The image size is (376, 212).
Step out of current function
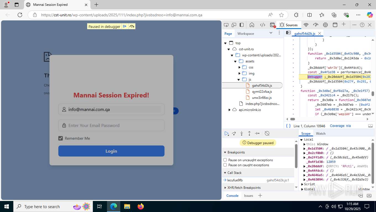249,133
